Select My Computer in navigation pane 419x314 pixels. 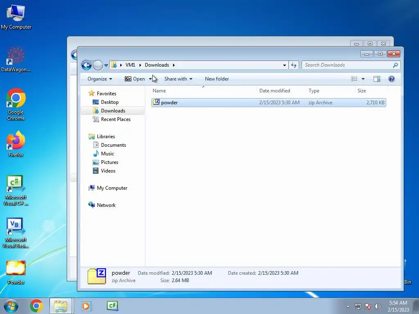click(x=112, y=188)
